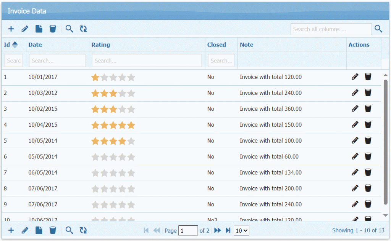Set row 1 rating to five stars
391x241 pixels.
[131, 77]
